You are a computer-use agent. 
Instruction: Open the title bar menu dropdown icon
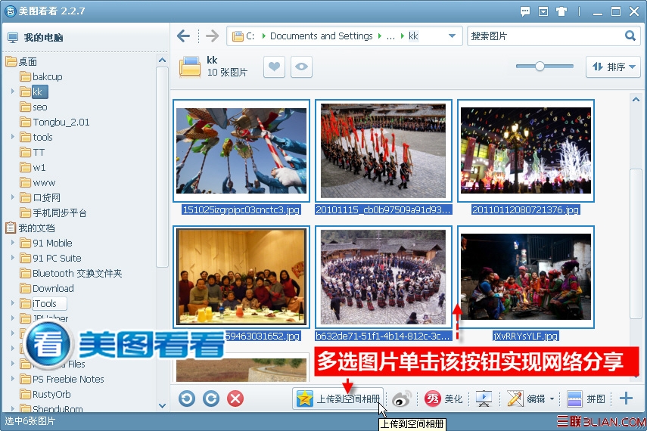tap(543, 11)
